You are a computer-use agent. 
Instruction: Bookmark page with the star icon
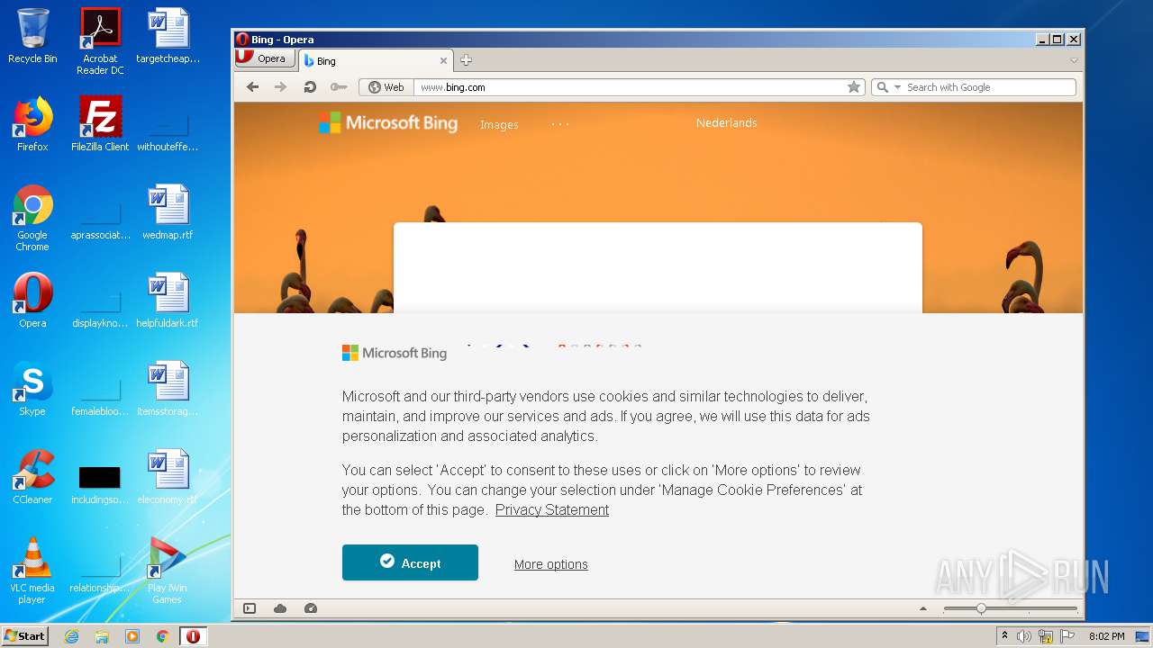(x=854, y=87)
